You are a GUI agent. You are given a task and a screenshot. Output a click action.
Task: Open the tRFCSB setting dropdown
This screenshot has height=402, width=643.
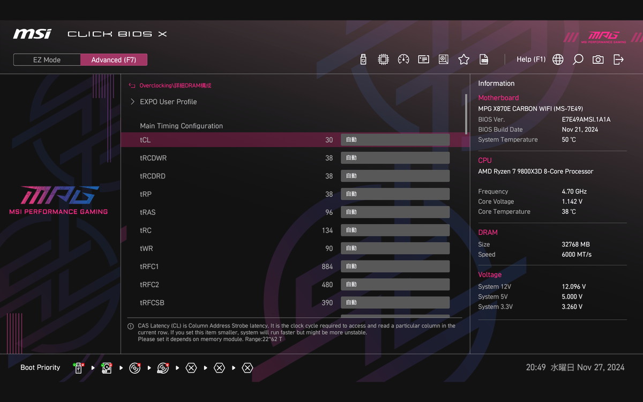point(395,303)
